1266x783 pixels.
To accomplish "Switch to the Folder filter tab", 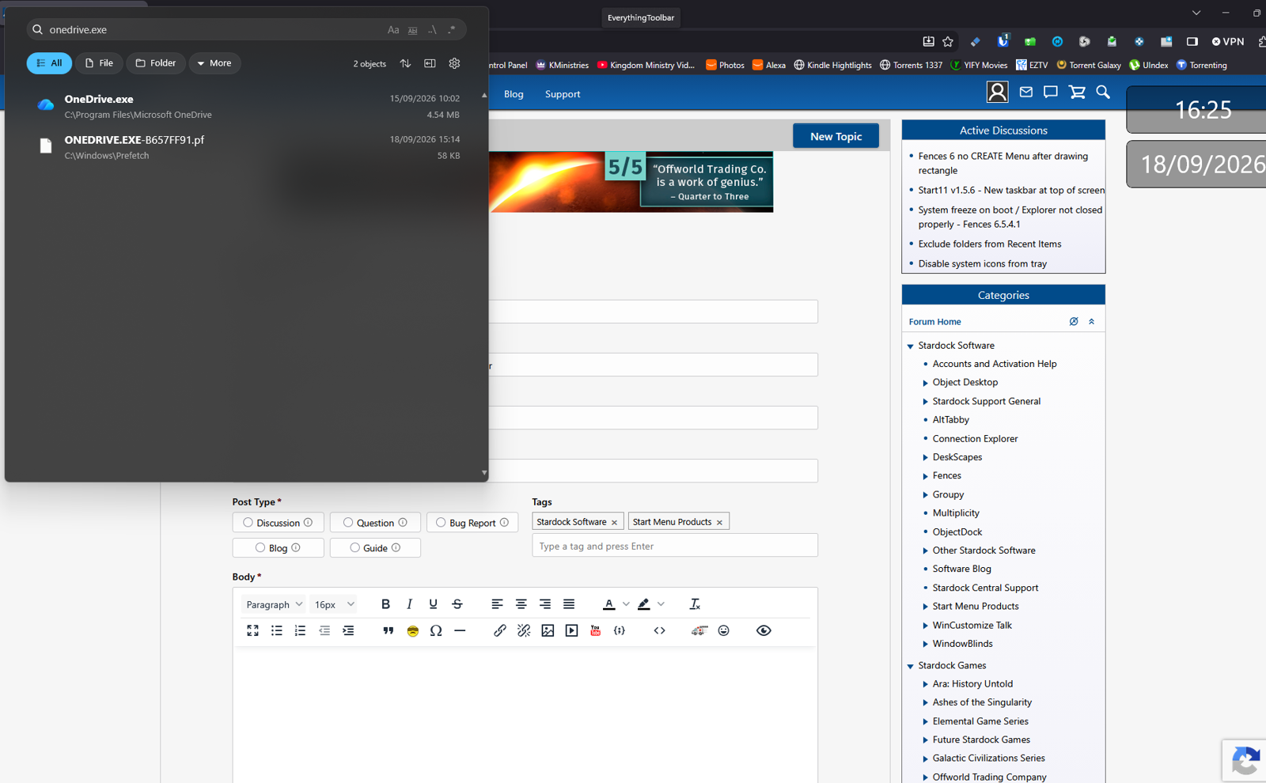I will 156,63.
